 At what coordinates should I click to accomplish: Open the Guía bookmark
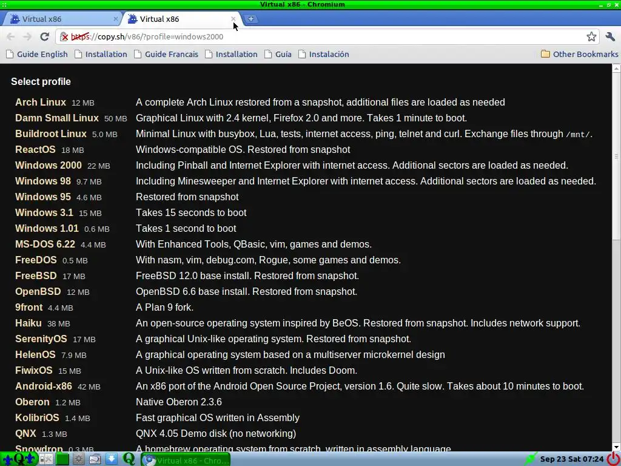pyautogui.click(x=278, y=54)
